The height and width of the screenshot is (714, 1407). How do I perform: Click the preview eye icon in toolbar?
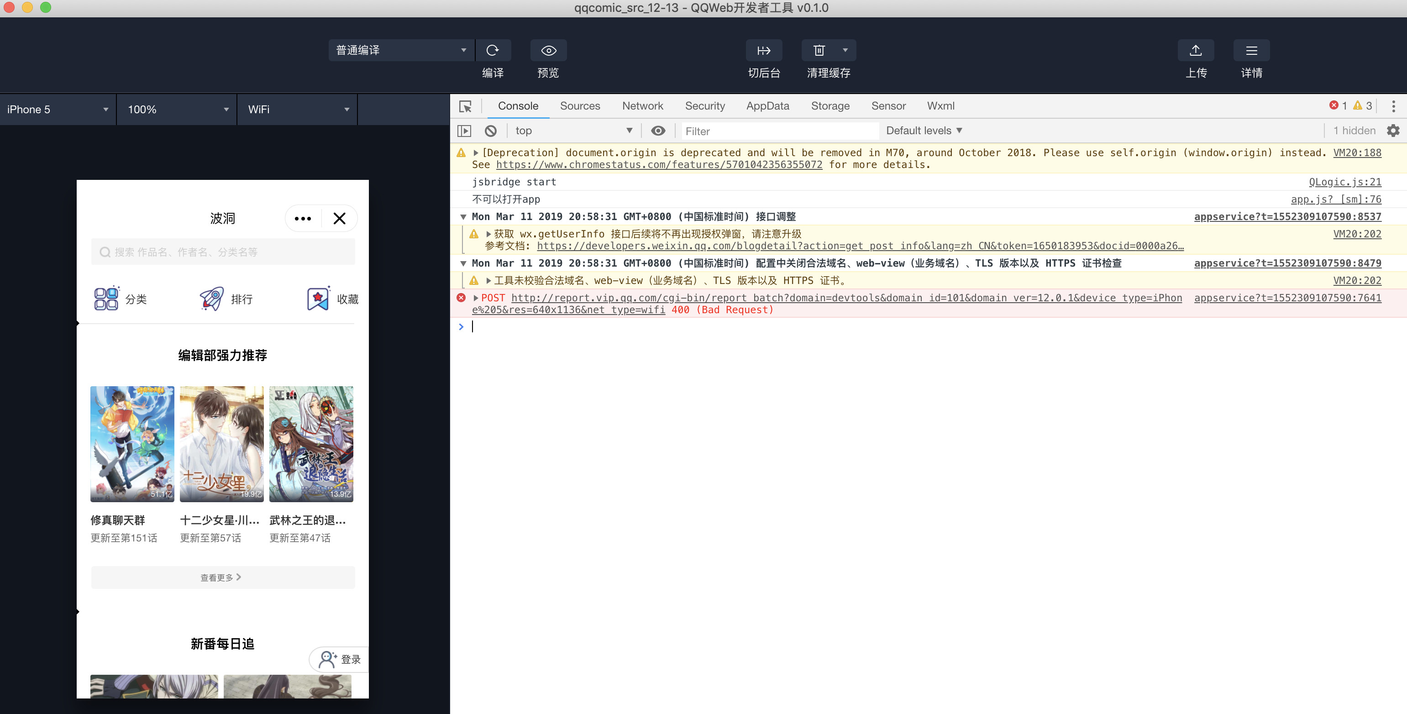click(548, 50)
